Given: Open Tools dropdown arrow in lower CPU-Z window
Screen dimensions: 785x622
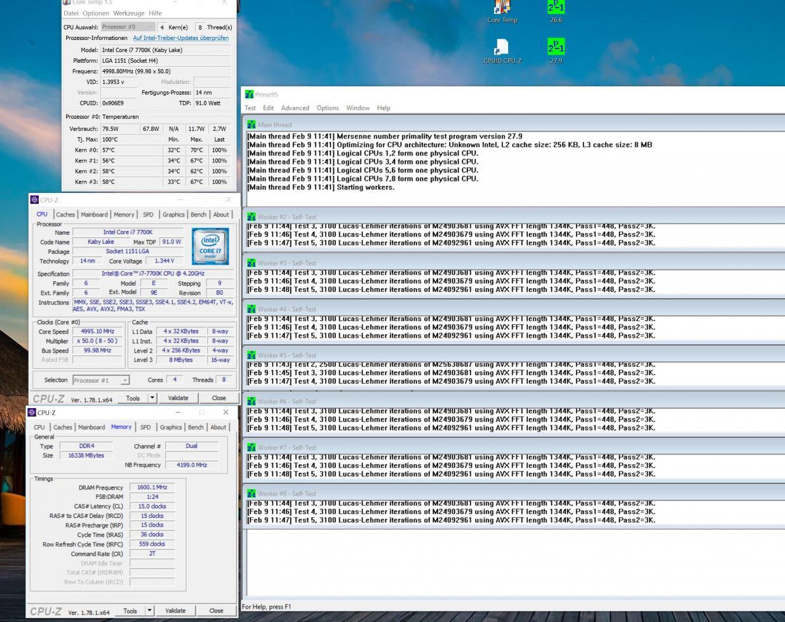Looking at the screenshot, I should point(149,611).
